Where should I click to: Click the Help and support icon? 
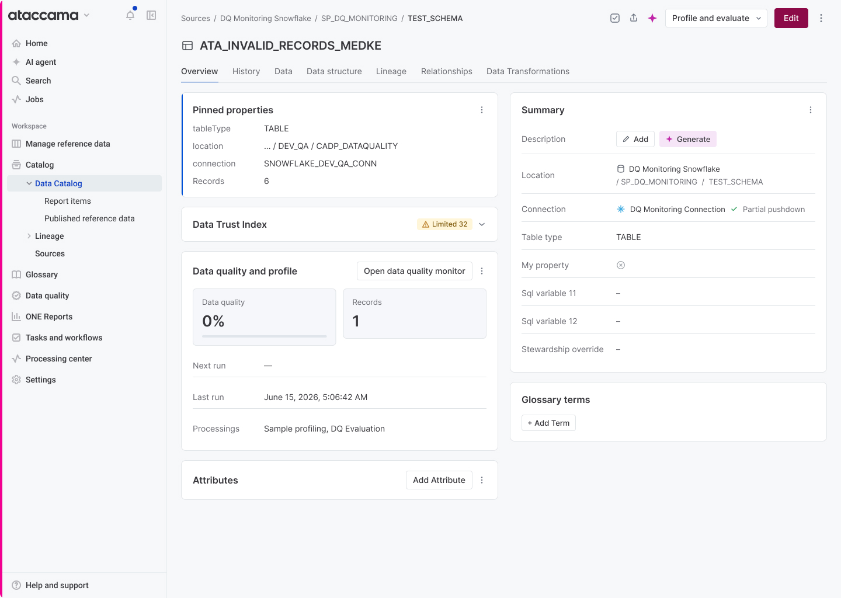(16, 585)
